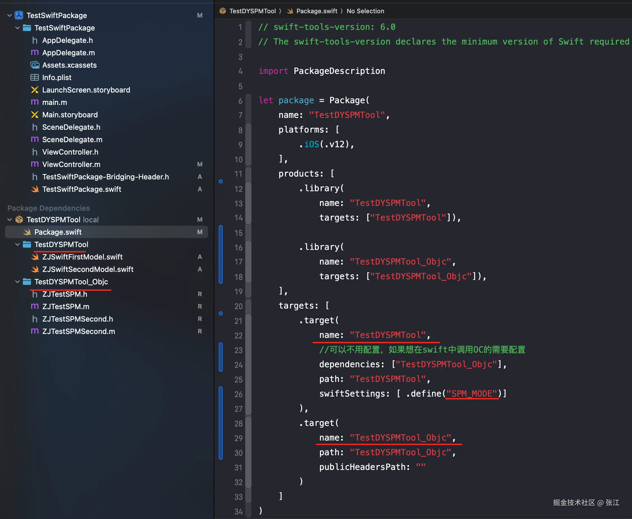Collapse the TestSwiftPackage folder group
Viewport: 632px width, 519px height.
point(17,28)
